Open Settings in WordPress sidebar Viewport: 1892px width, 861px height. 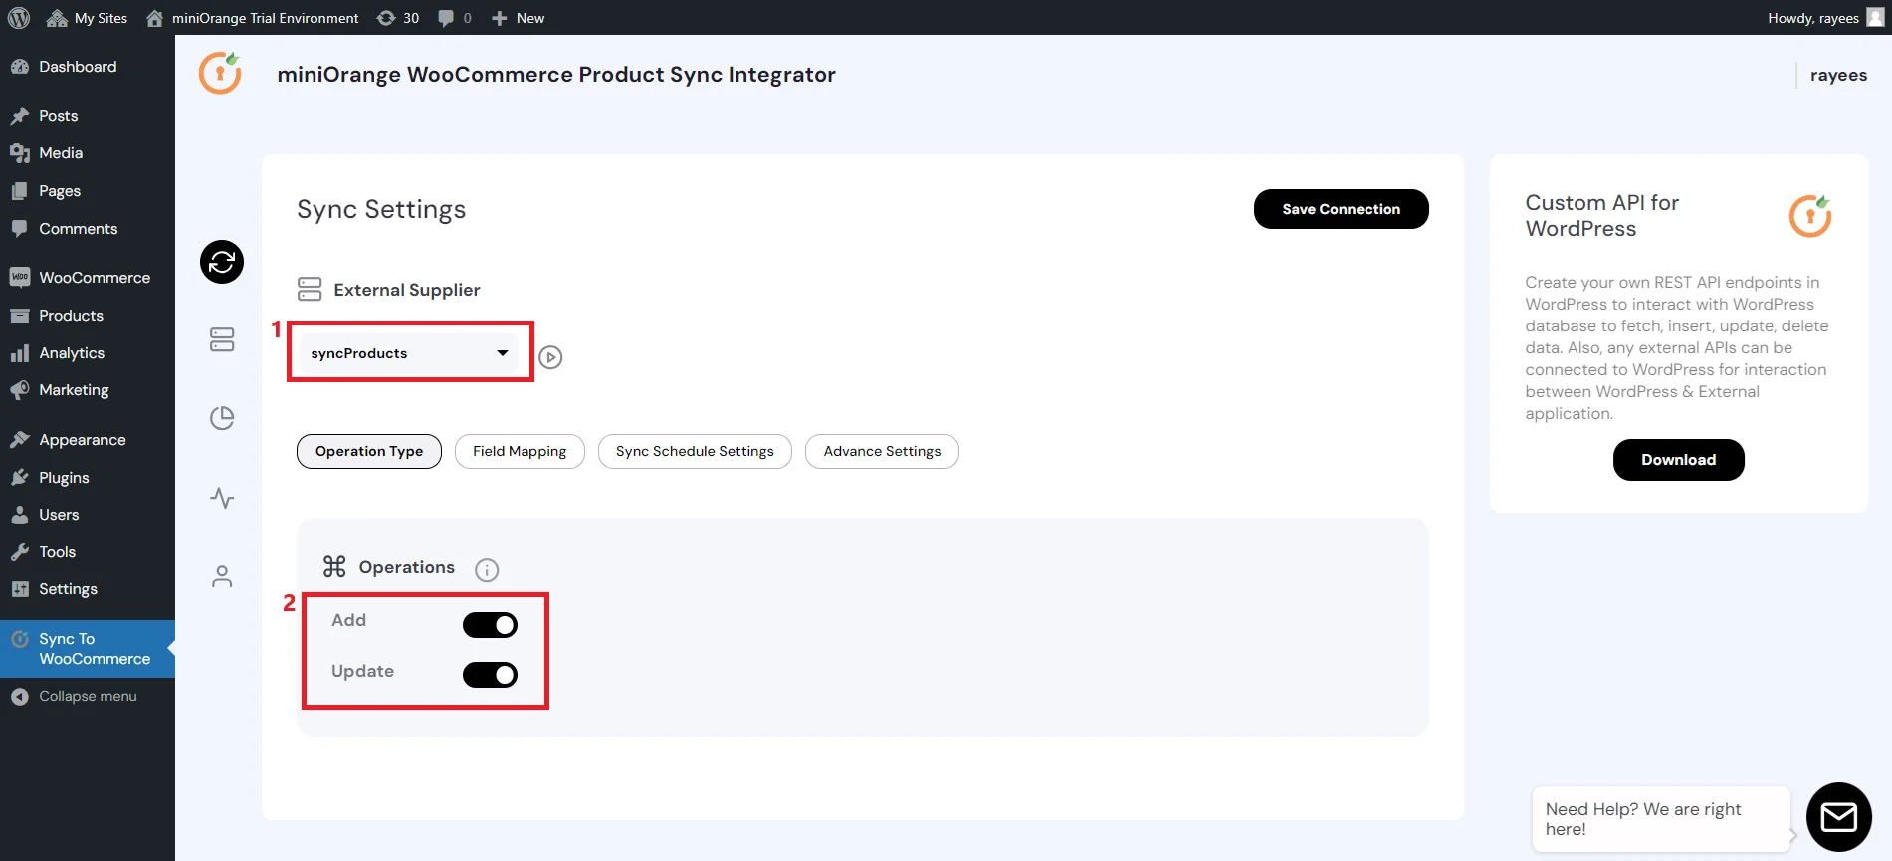pyautogui.click(x=88, y=589)
